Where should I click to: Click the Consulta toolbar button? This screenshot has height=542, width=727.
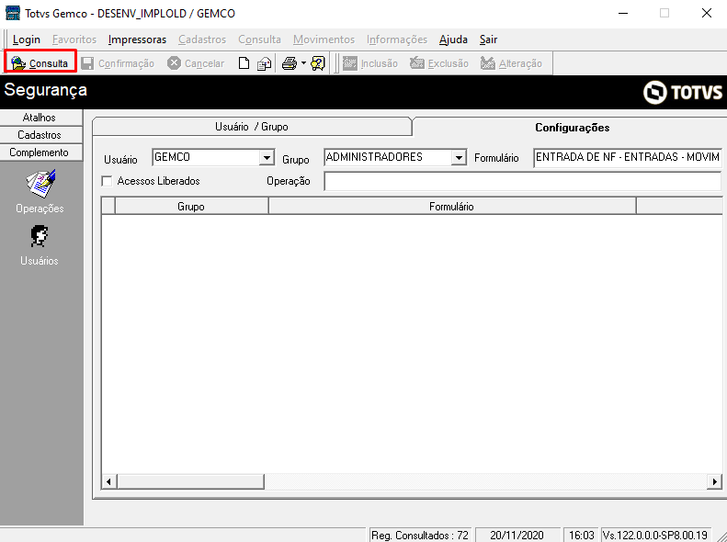tap(40, 63)
